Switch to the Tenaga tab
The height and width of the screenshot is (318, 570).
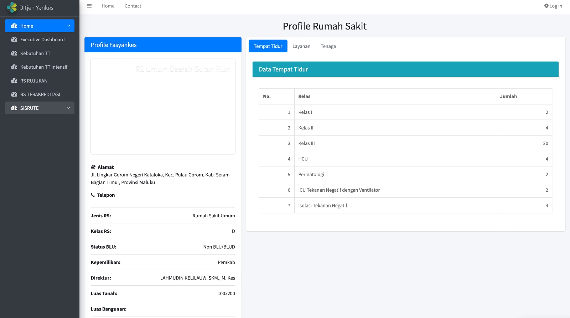(328, 46)
